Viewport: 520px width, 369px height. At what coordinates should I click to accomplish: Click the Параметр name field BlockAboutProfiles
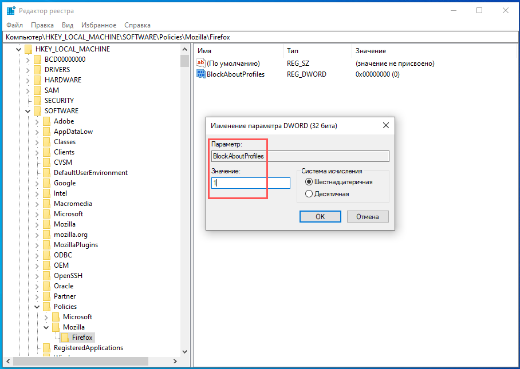click(300, 156)
